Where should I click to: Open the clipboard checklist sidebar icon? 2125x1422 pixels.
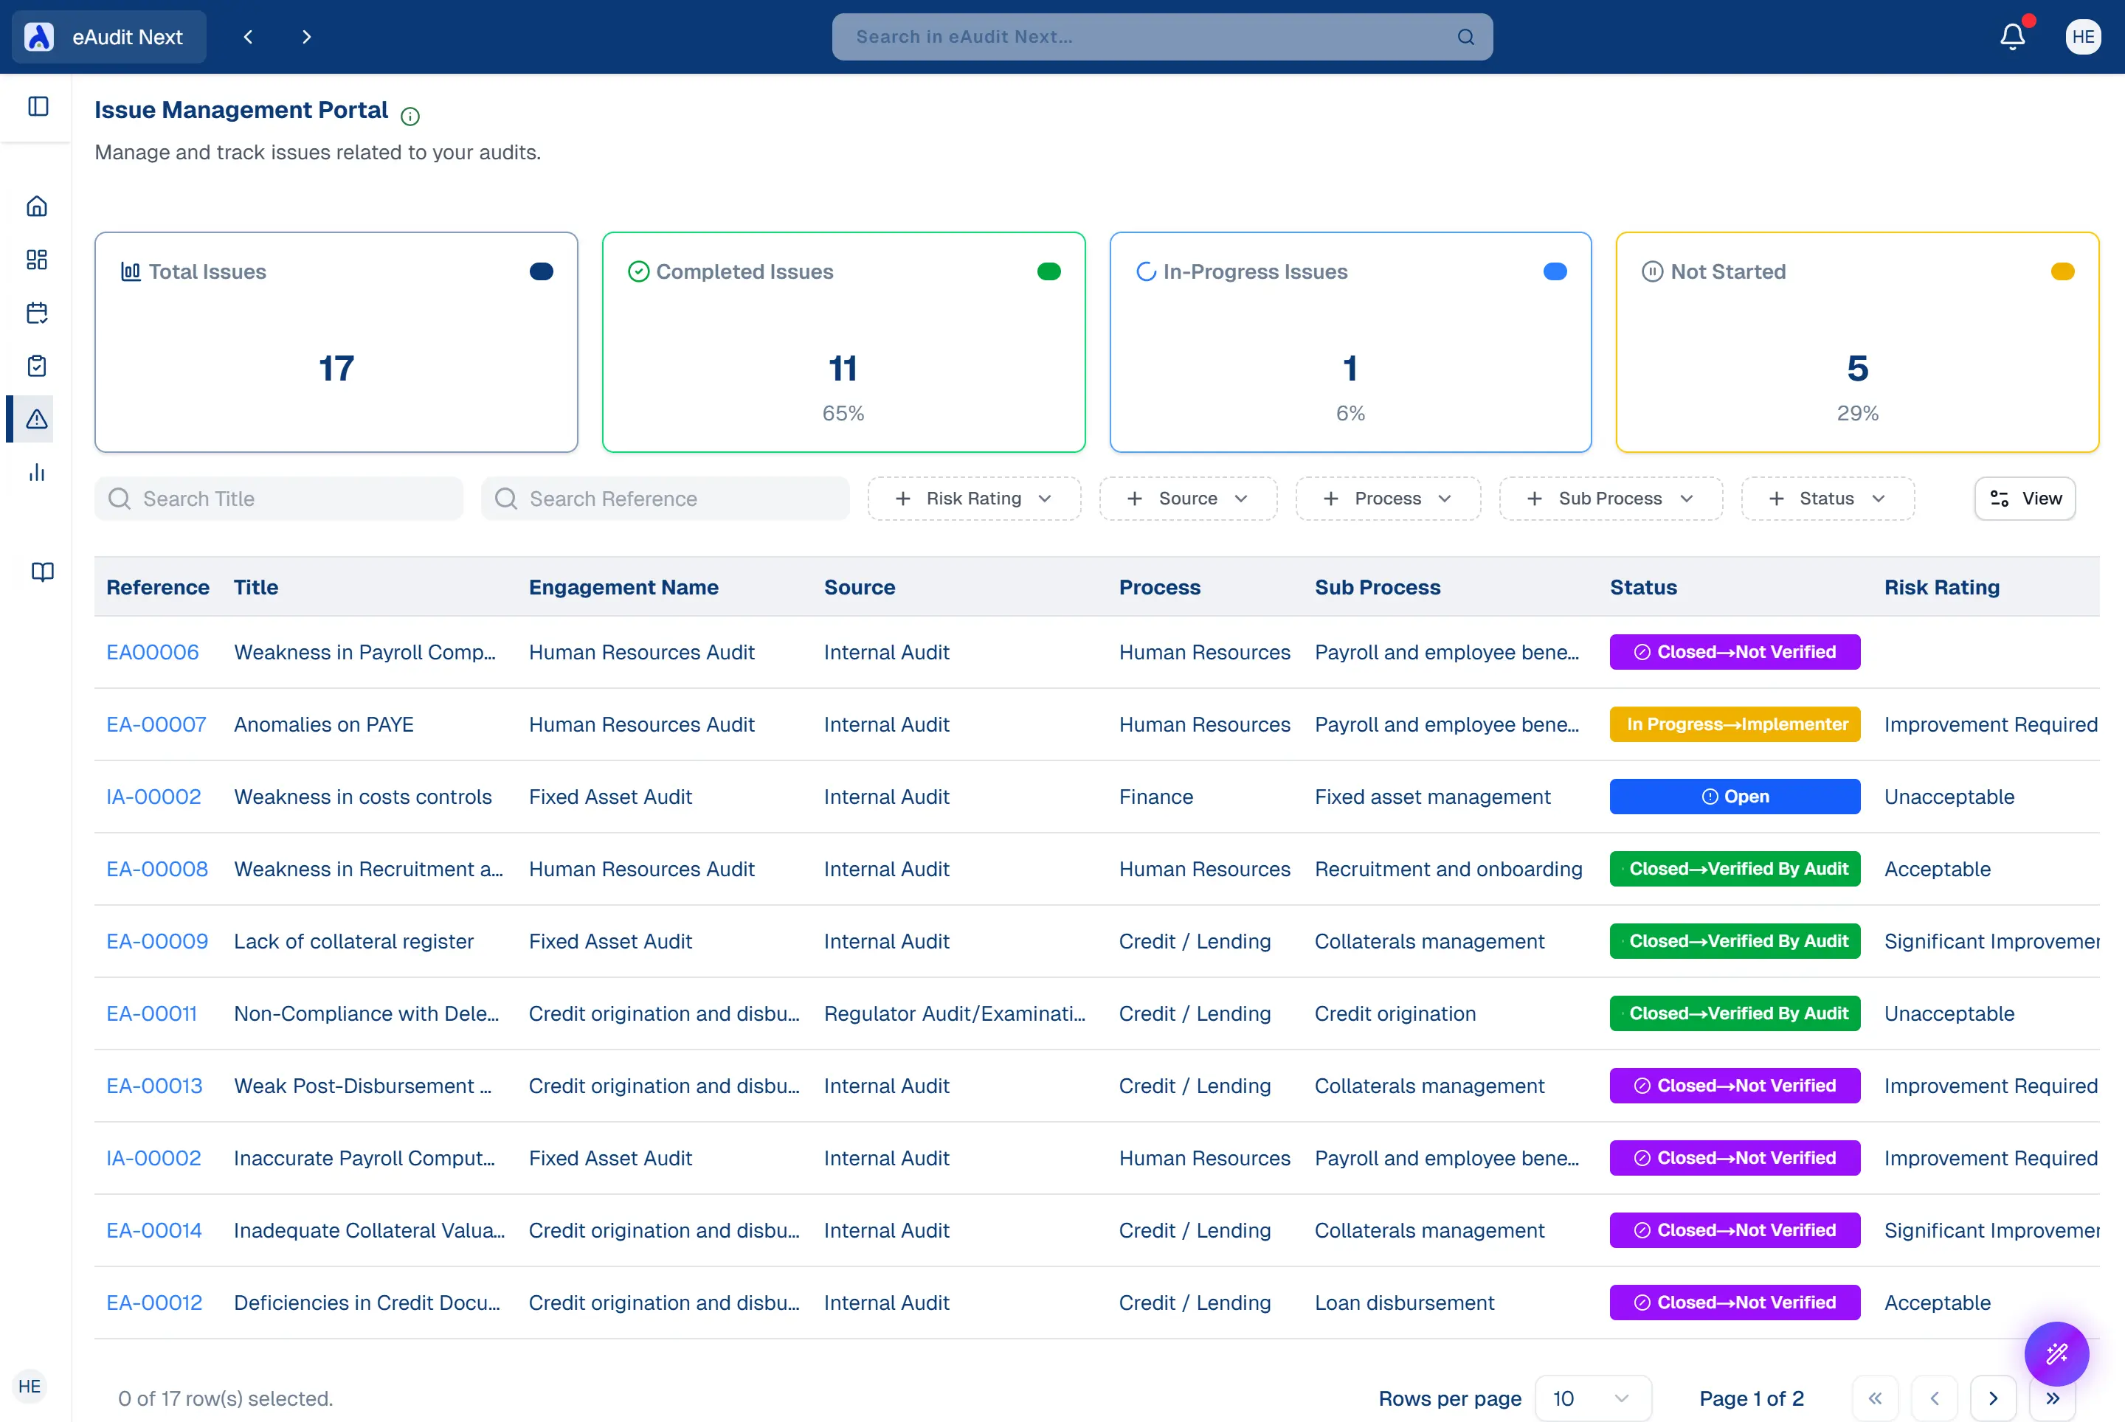click(37, 366)
